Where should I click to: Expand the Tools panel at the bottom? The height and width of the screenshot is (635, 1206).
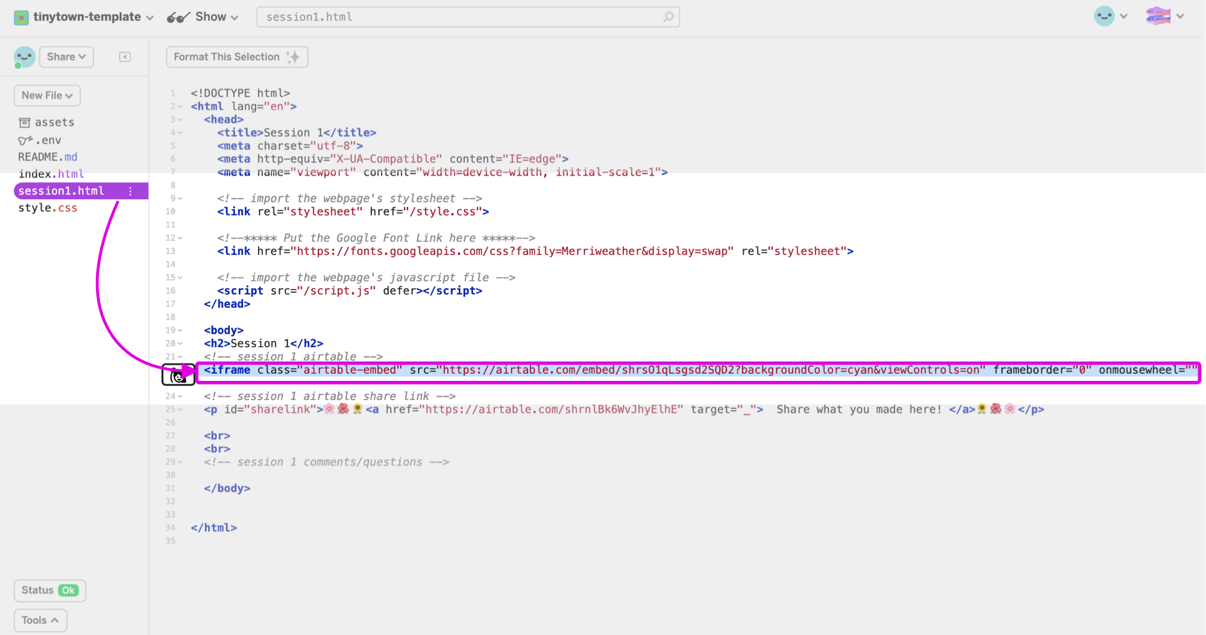(40, 620)
